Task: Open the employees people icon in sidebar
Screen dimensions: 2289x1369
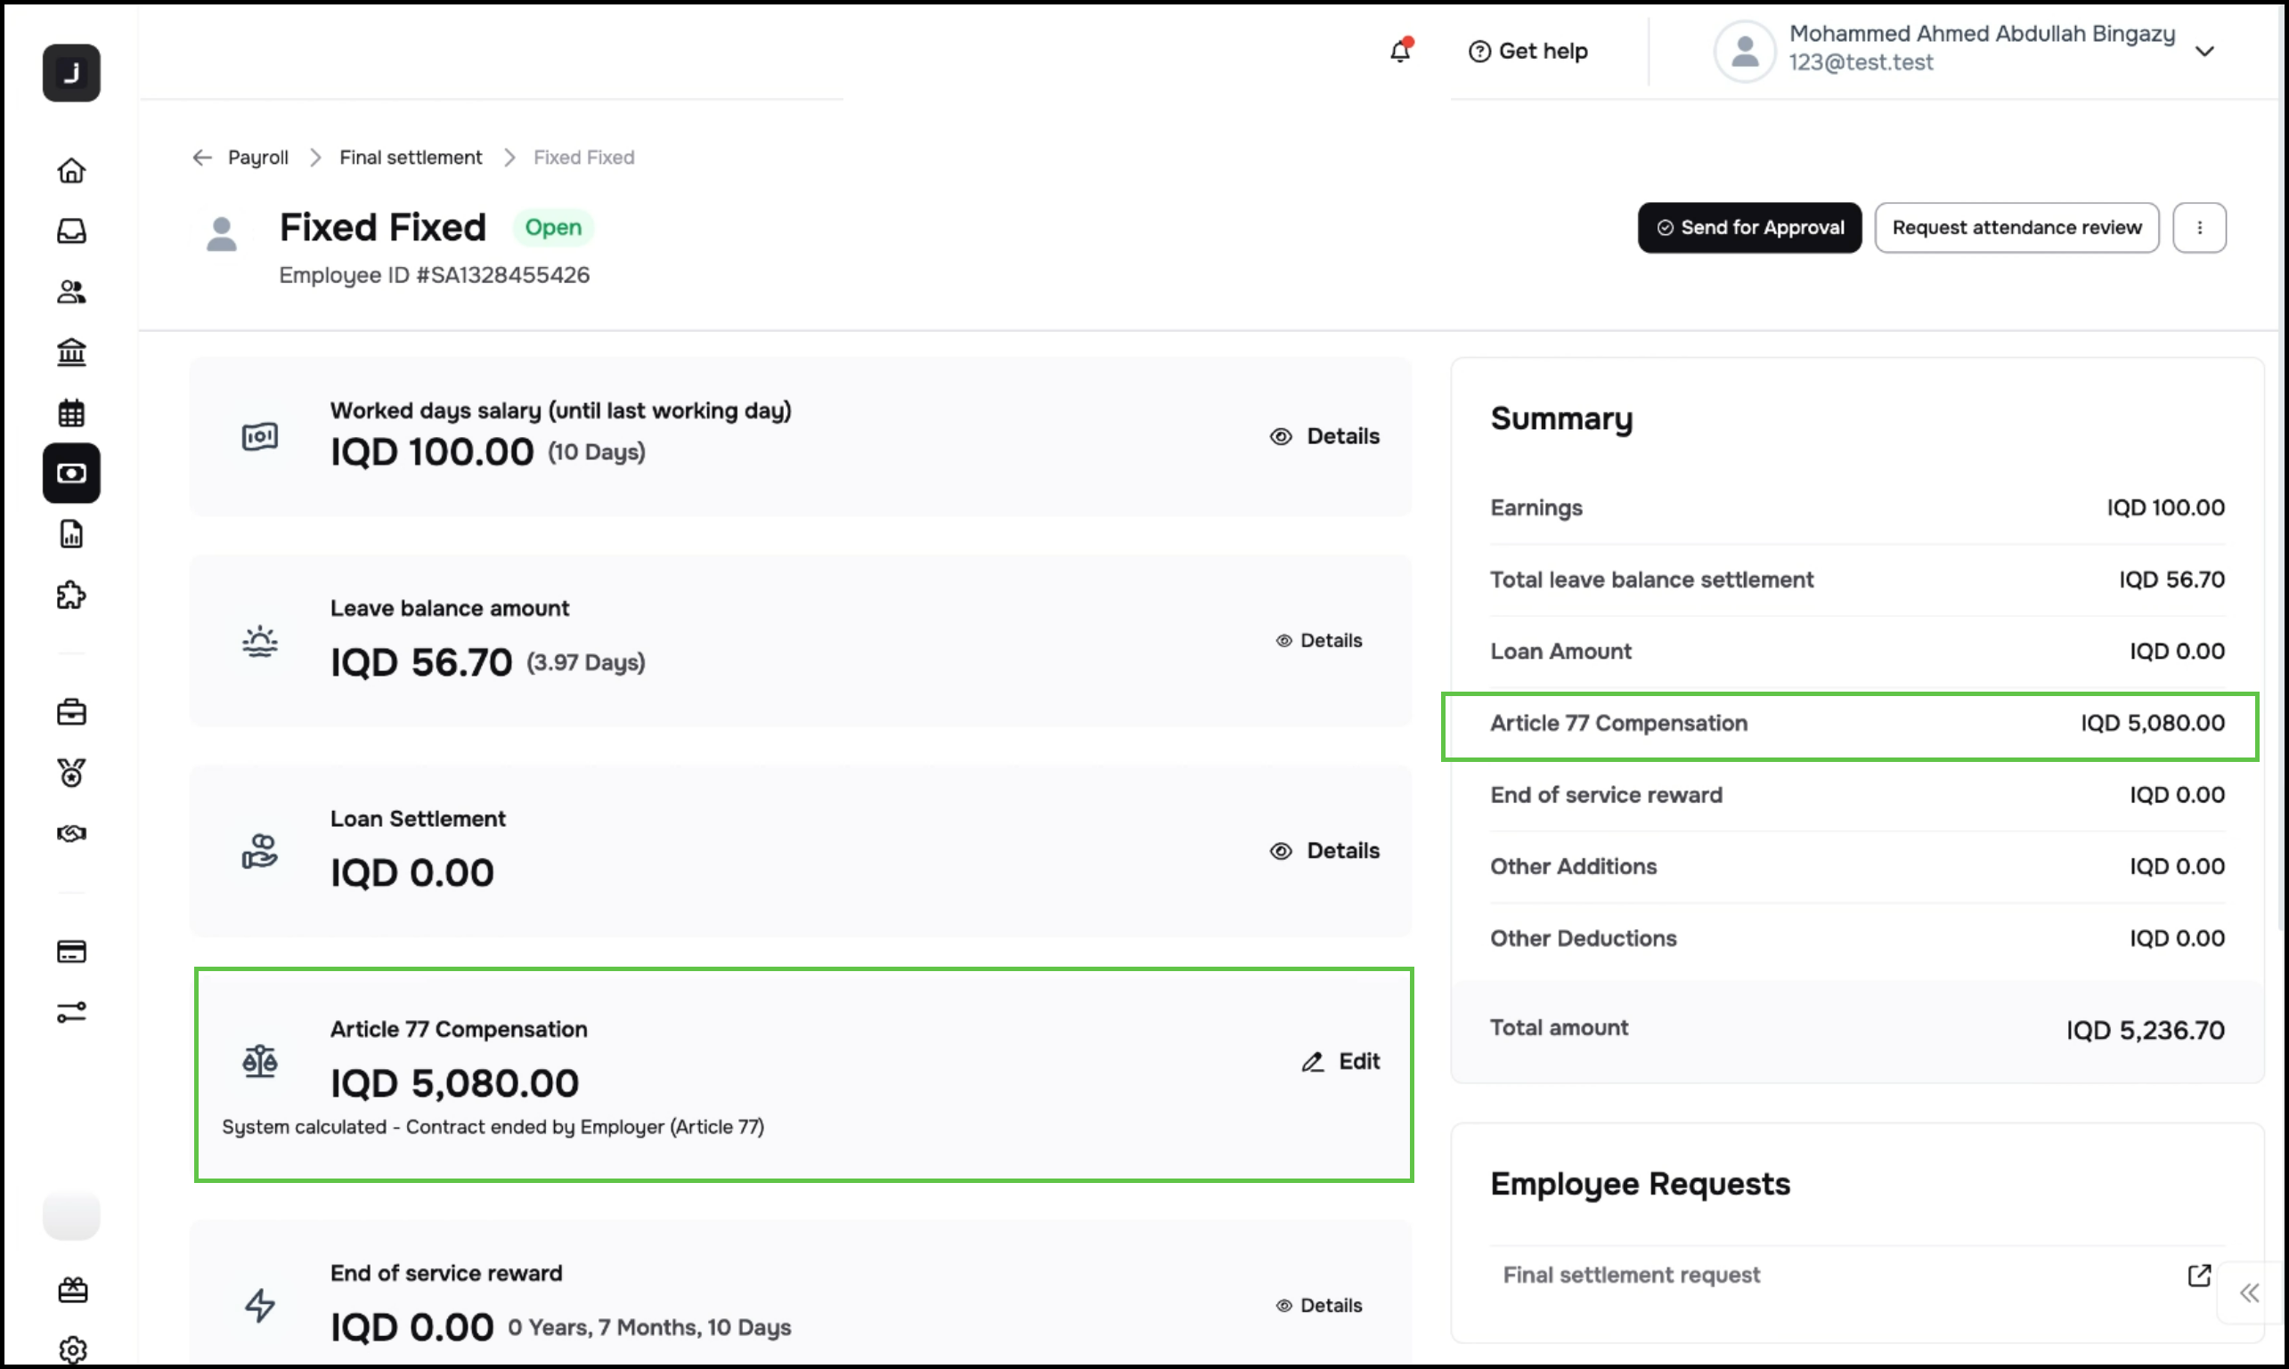Action: click(x=71, y=293)
